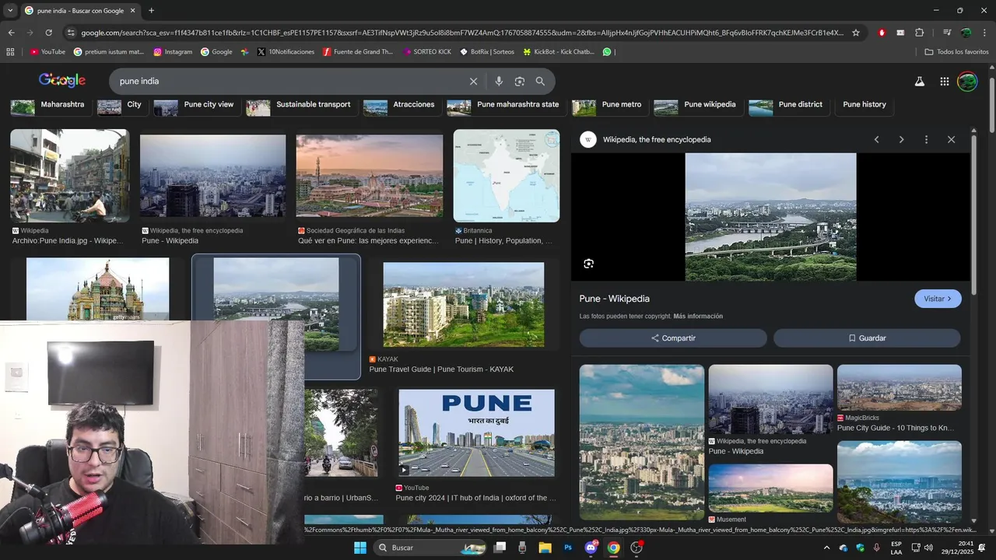996x560 pixels.
Task: Open the Windows Start menu
Action: (x=360, y=548)
